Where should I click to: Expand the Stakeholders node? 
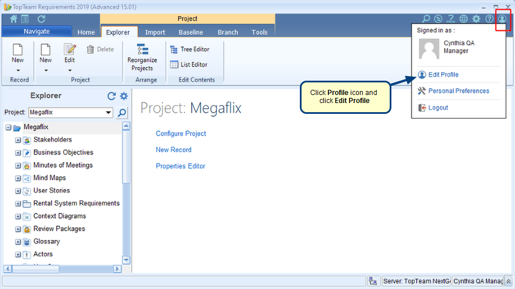(18, 140)
